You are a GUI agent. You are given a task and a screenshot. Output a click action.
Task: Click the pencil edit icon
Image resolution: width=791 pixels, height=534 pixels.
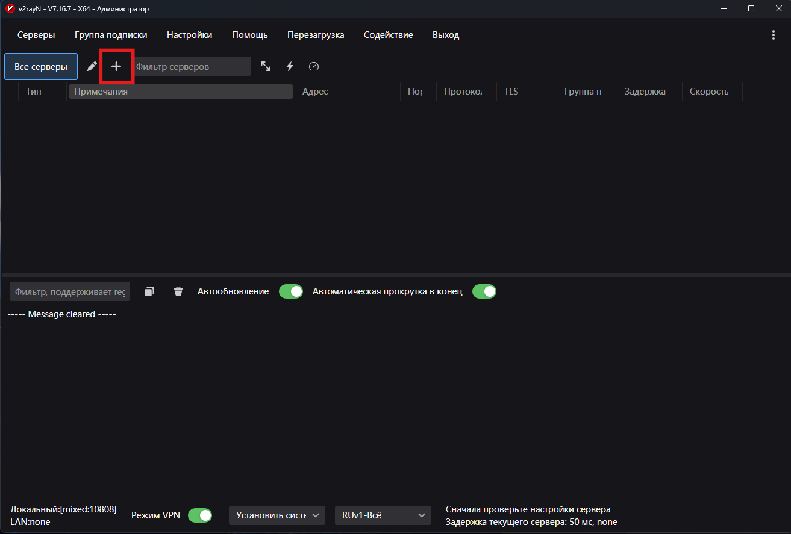92,67
